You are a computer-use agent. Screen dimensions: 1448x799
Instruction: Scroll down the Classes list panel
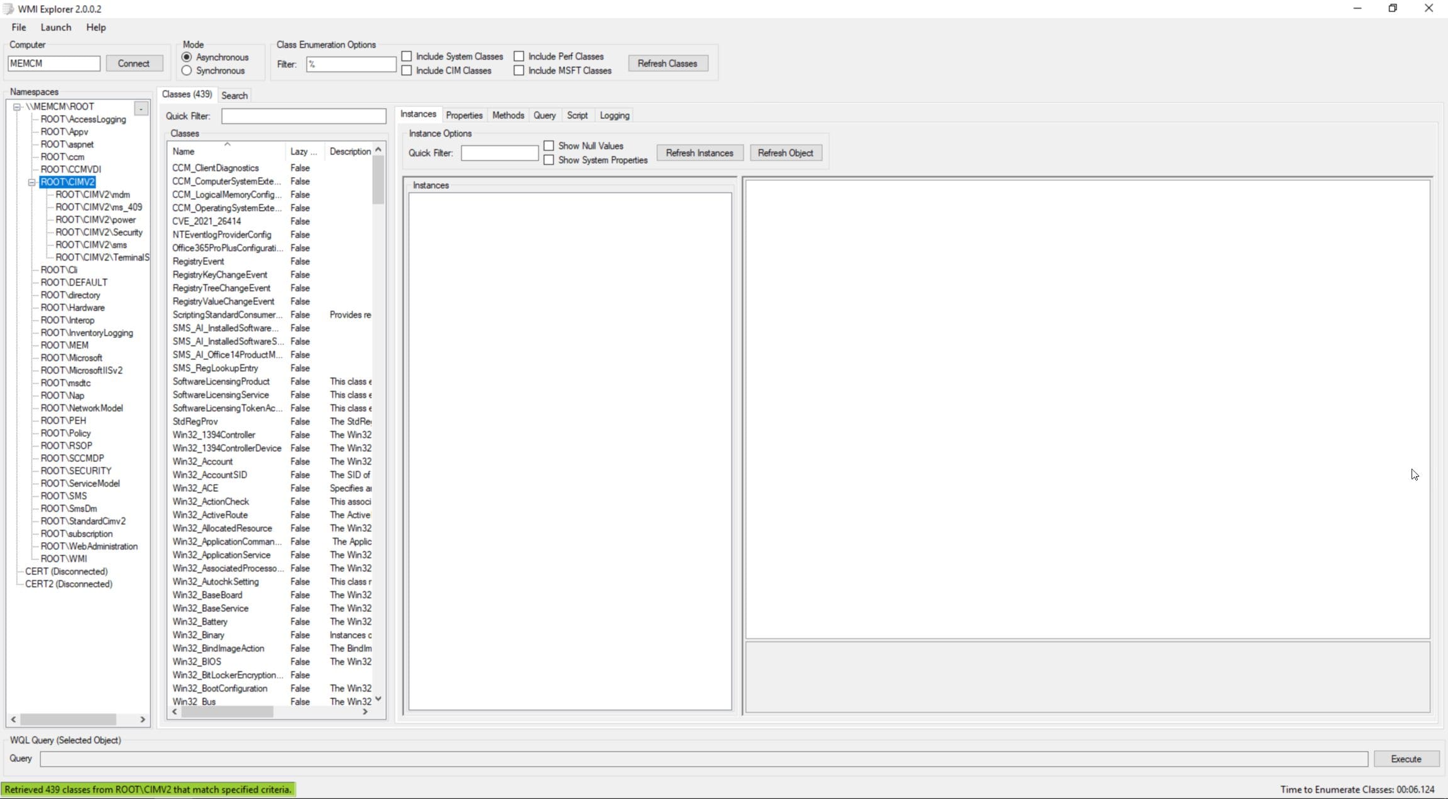379,702
